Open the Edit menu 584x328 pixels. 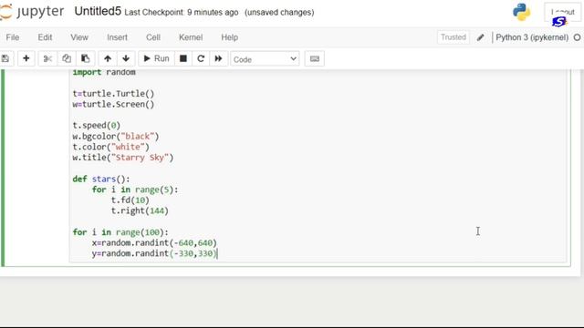click(x=45, y=37)
